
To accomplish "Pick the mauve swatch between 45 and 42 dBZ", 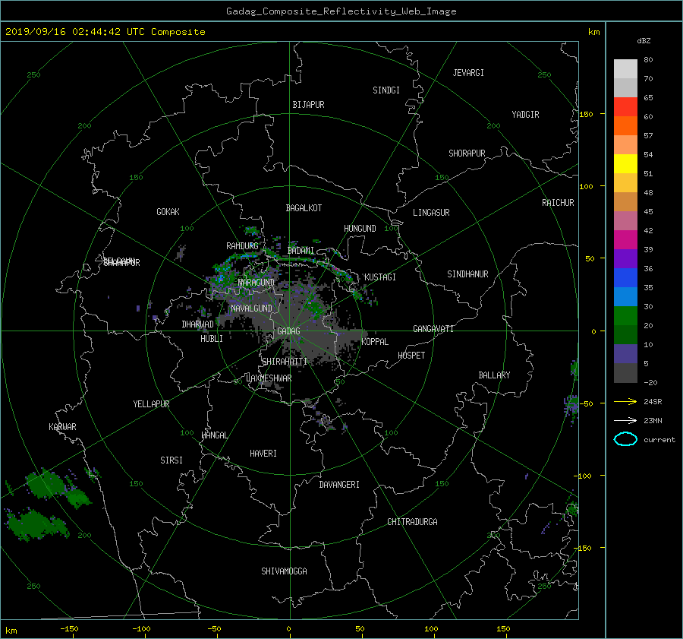I will [x=625, y=220].
